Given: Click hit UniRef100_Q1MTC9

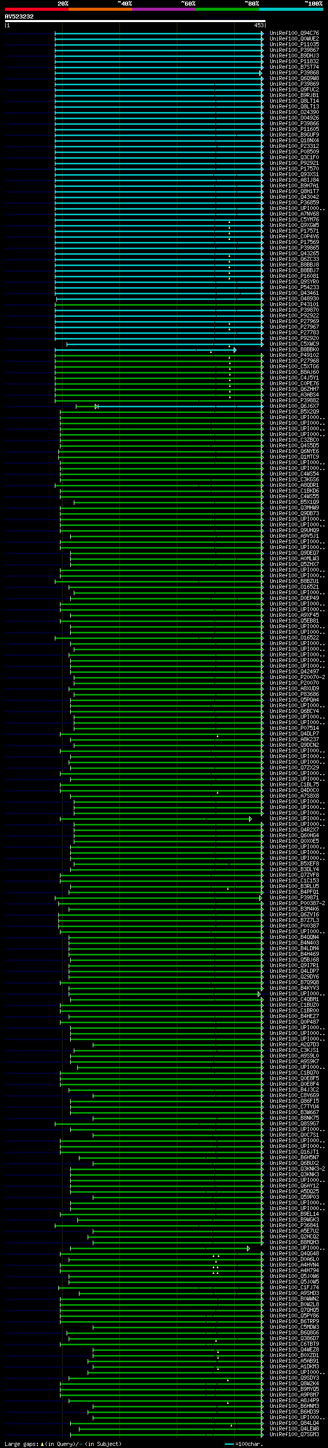Looking at the screenshot, I should (294, 457).
